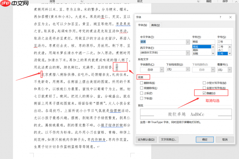239x159 pixels.
Task: Click the underlined words 枣是果类
Action: 123,24
